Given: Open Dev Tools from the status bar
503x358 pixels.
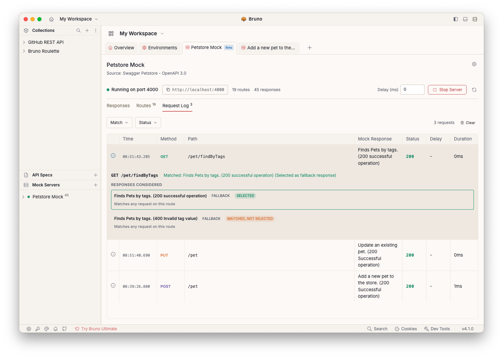Looking at the screenshot, I should click(437, 329).
